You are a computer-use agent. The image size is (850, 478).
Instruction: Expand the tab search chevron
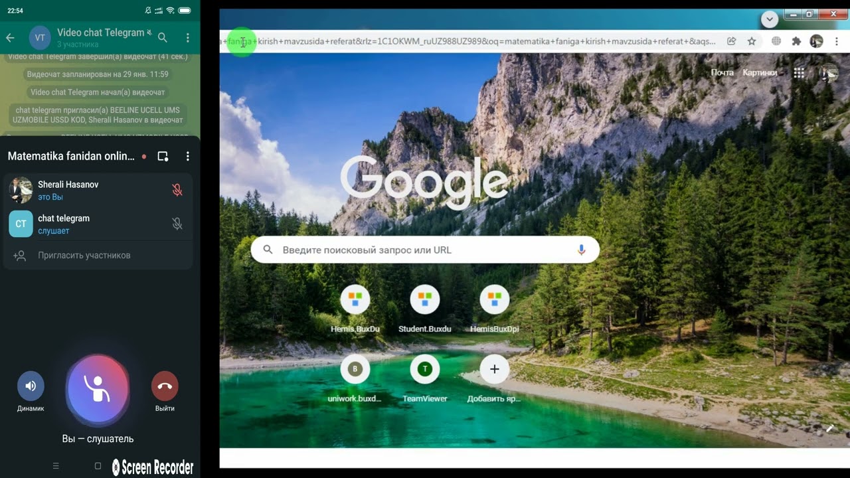(x=770, y=19)
